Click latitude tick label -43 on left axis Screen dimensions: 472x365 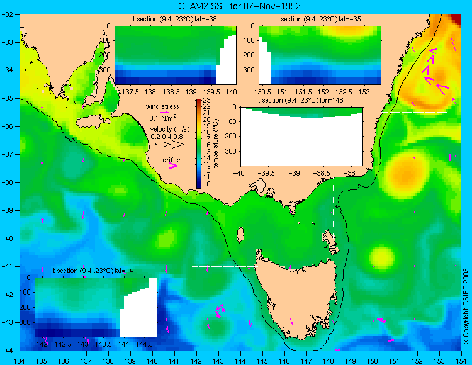pos(7,322)
